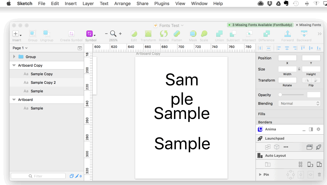The width and height of the screenshot is (327, 185).
Task: Click the Launchpad rocket publish icon
Action: [318, 147]
